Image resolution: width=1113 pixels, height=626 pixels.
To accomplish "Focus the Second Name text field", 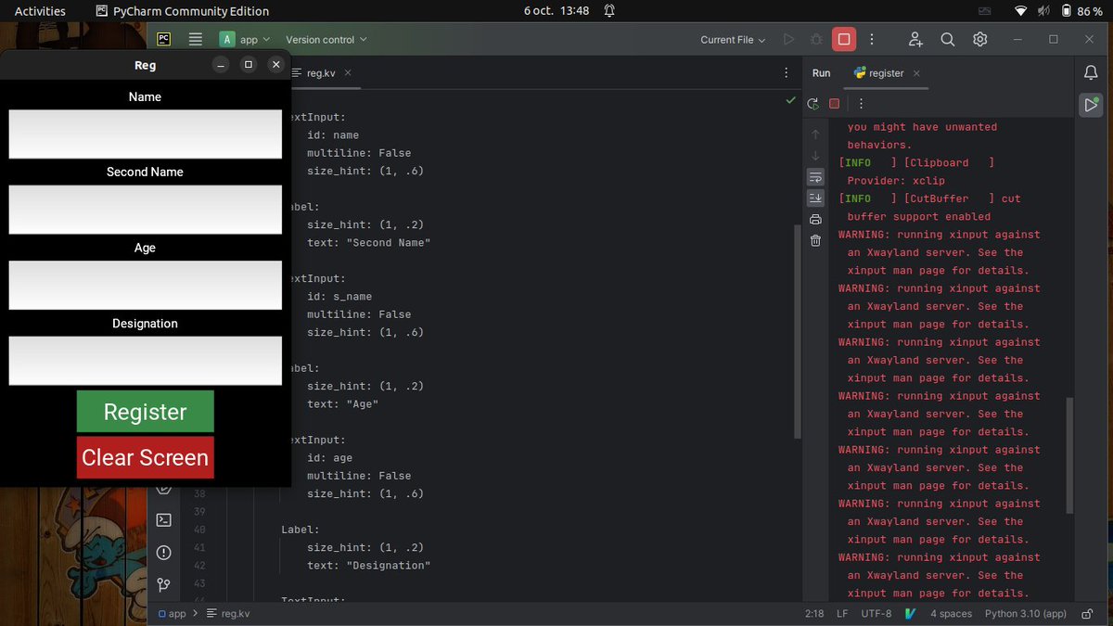I will pyautogui.click(x=146, y=210).
